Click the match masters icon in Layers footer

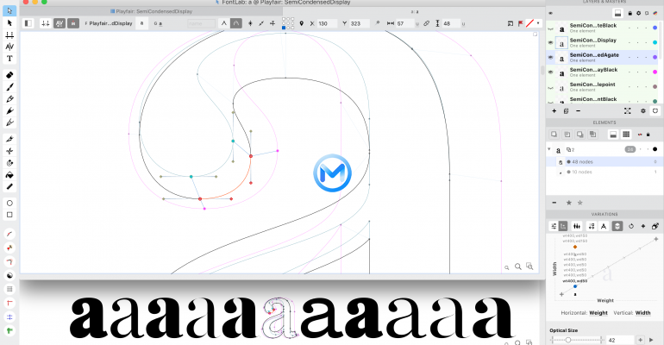click(627, 111)
